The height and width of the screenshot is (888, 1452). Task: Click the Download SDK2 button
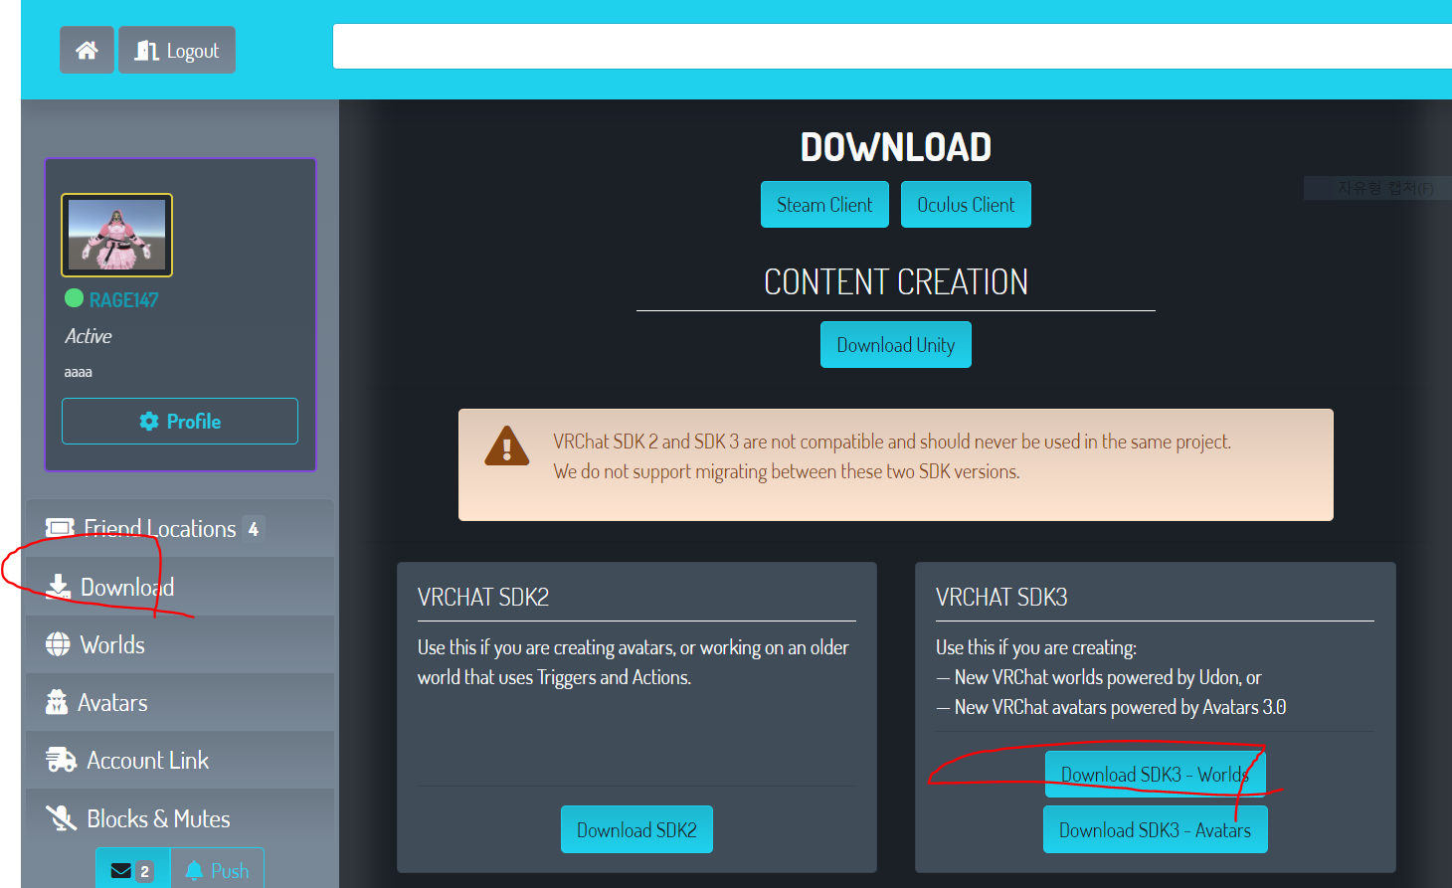[x=636, y=829]
